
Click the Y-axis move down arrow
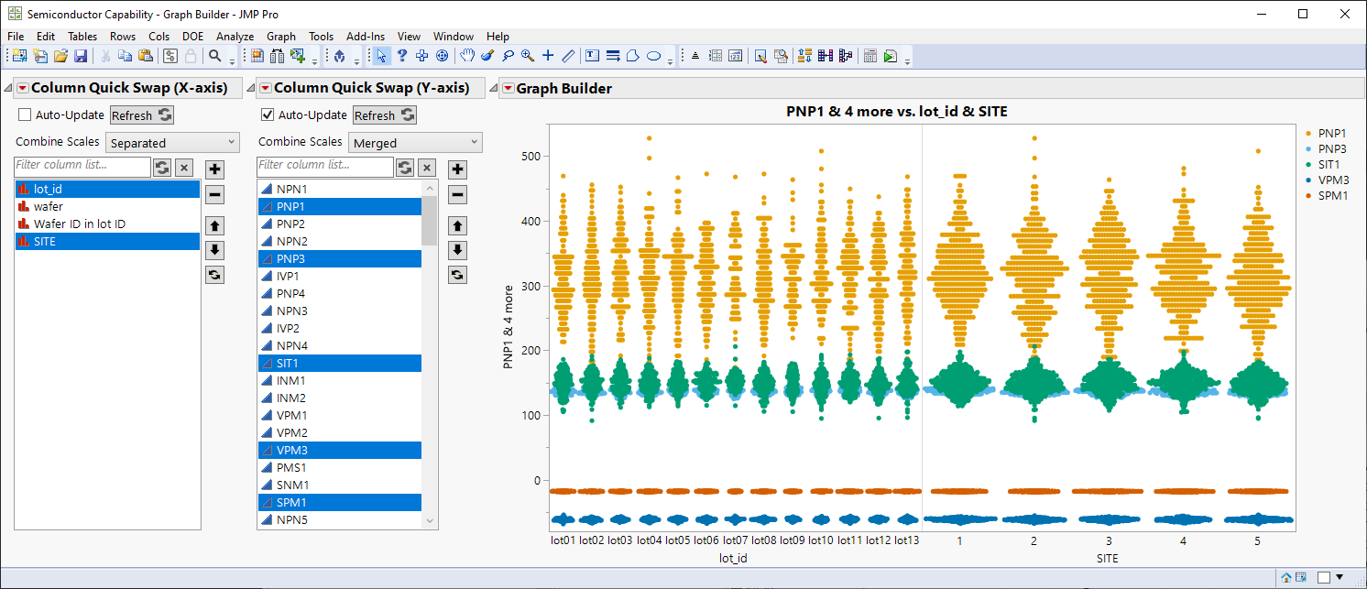pyautogui.click(x=457, y=250)
